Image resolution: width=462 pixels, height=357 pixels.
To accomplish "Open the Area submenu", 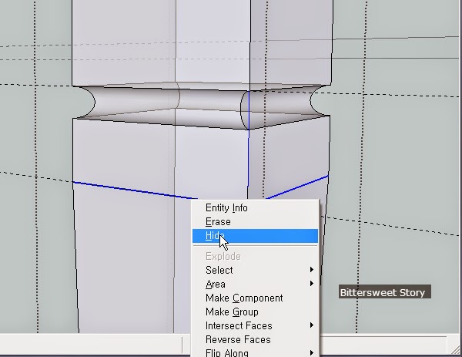I will [255, 284].
